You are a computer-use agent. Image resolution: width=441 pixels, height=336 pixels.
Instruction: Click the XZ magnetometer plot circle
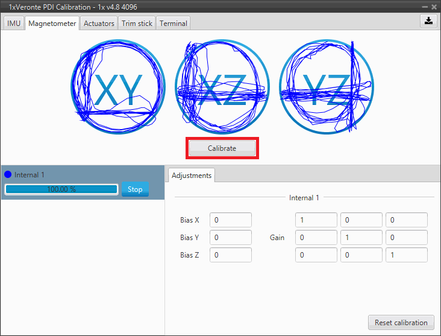pyautogui.click(x=222, y=87)
